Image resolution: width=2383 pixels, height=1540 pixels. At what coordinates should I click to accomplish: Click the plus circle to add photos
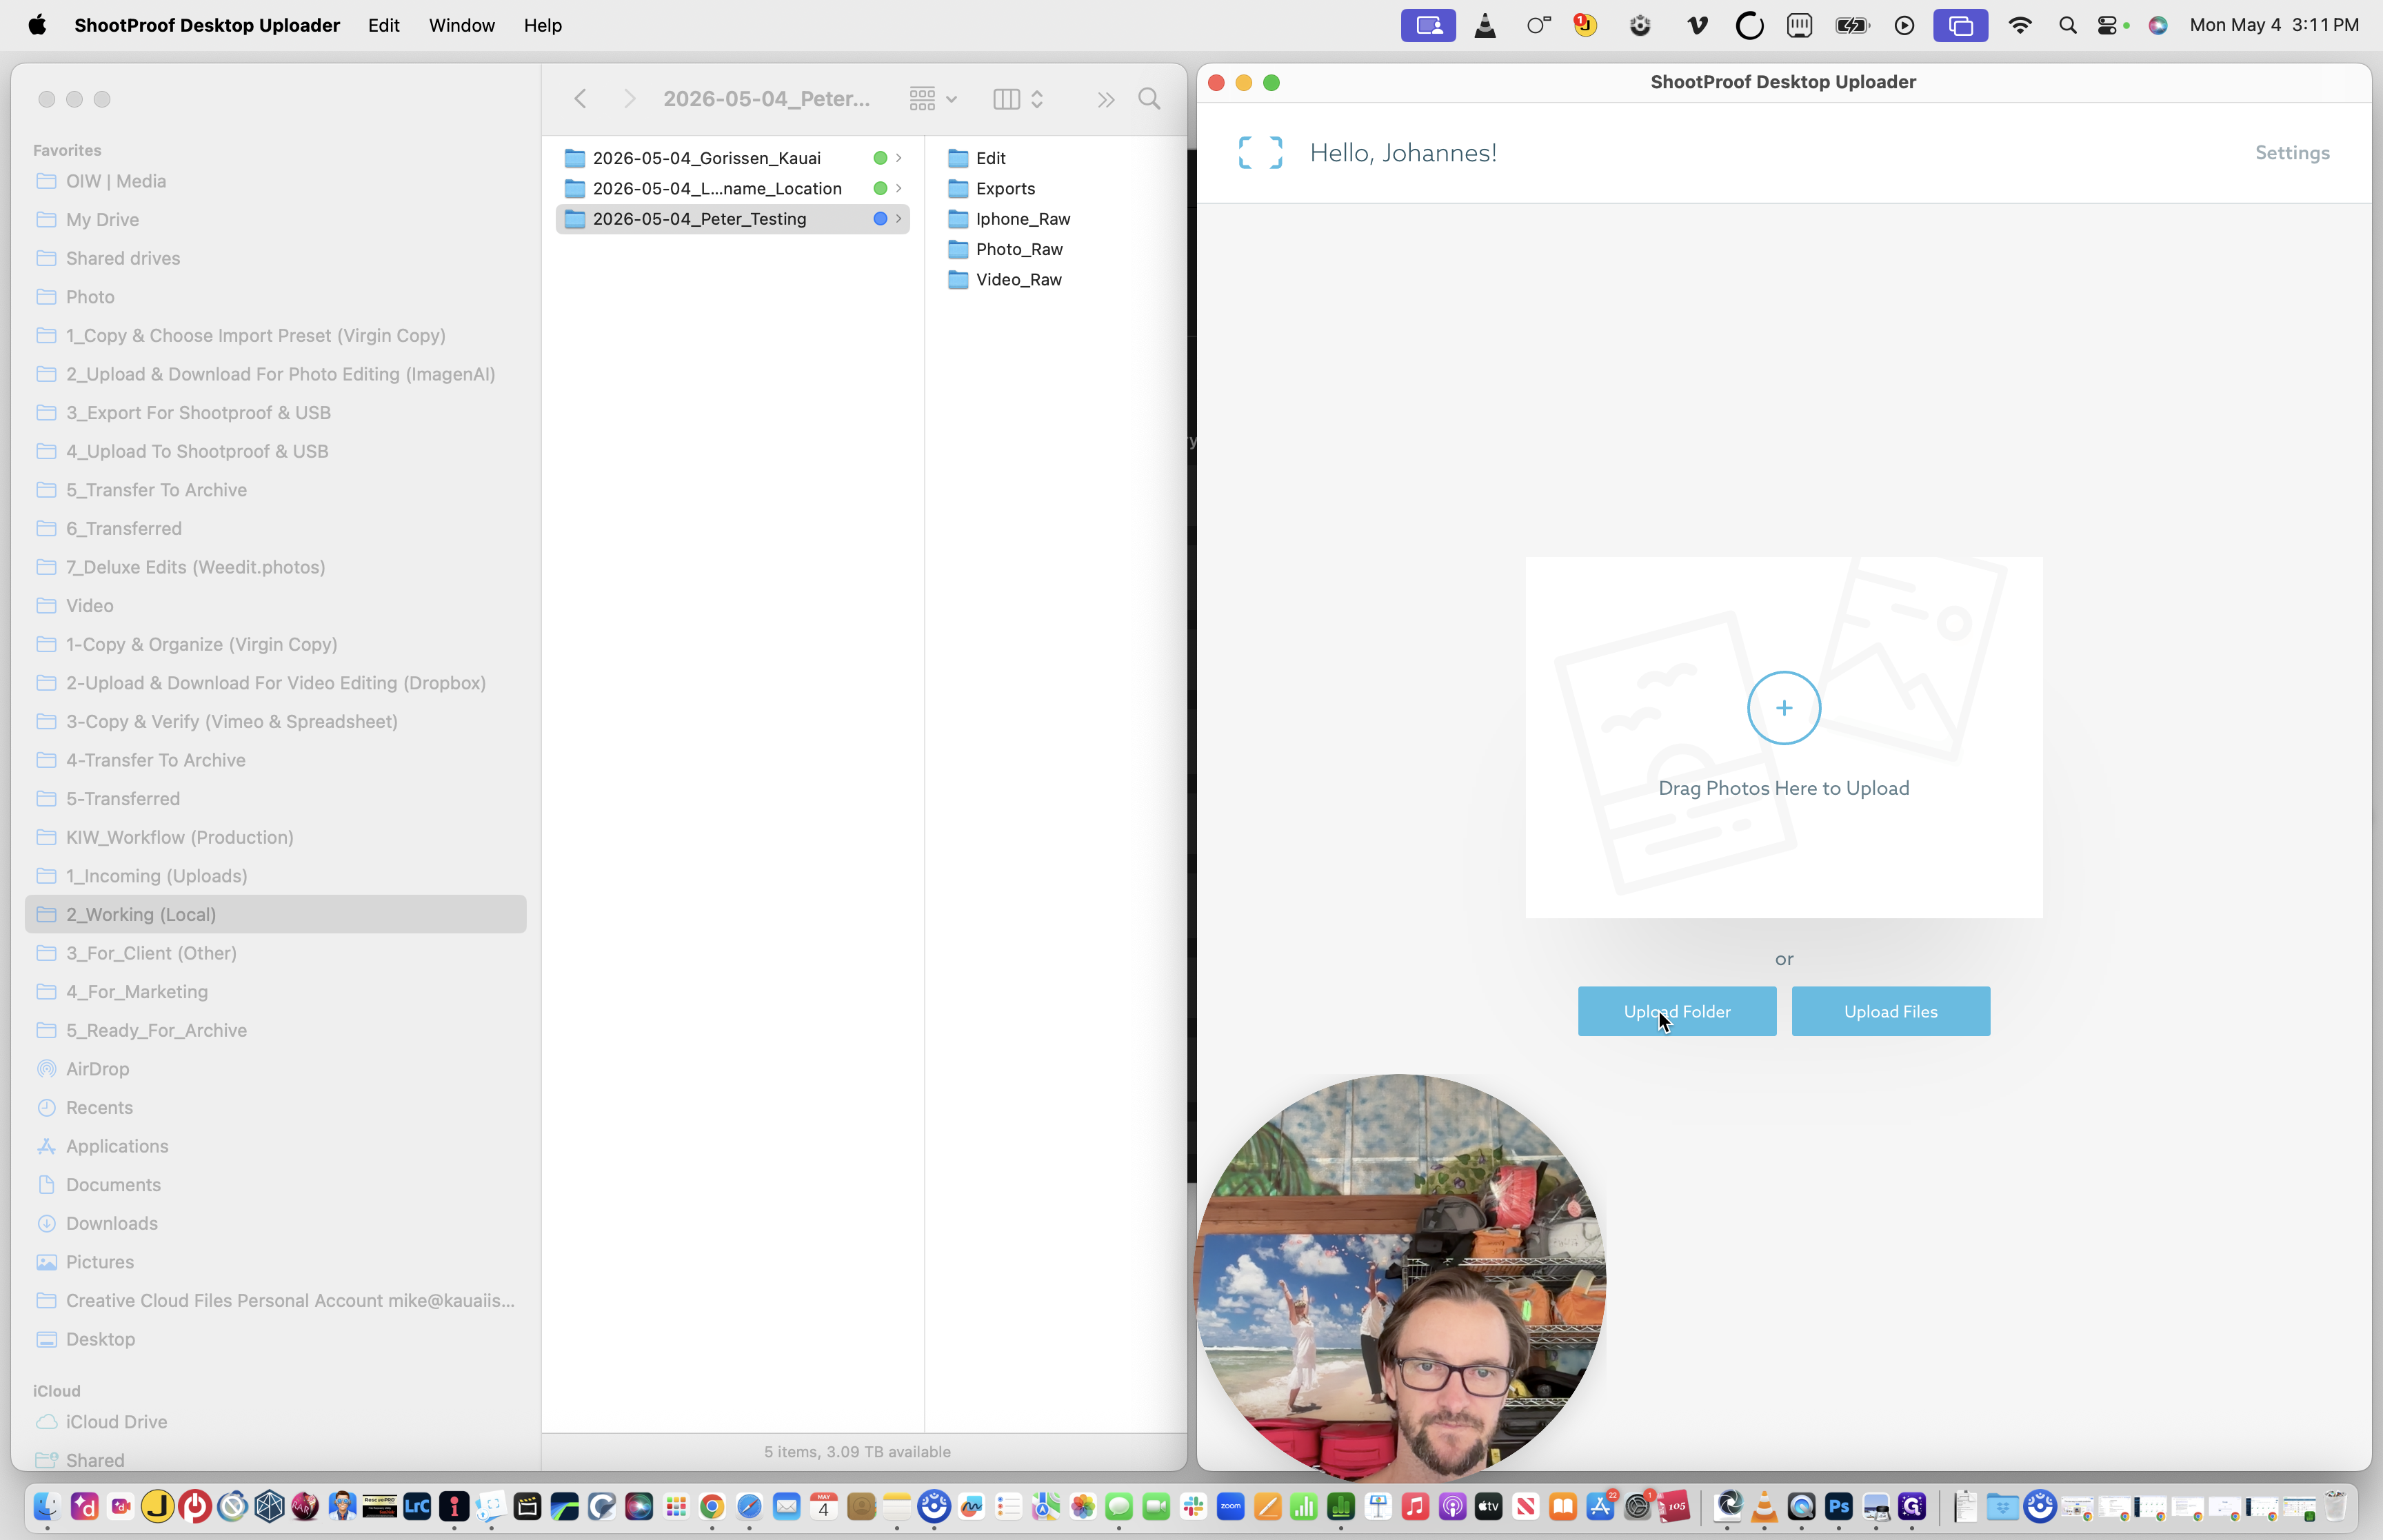tap(1784, 708)
